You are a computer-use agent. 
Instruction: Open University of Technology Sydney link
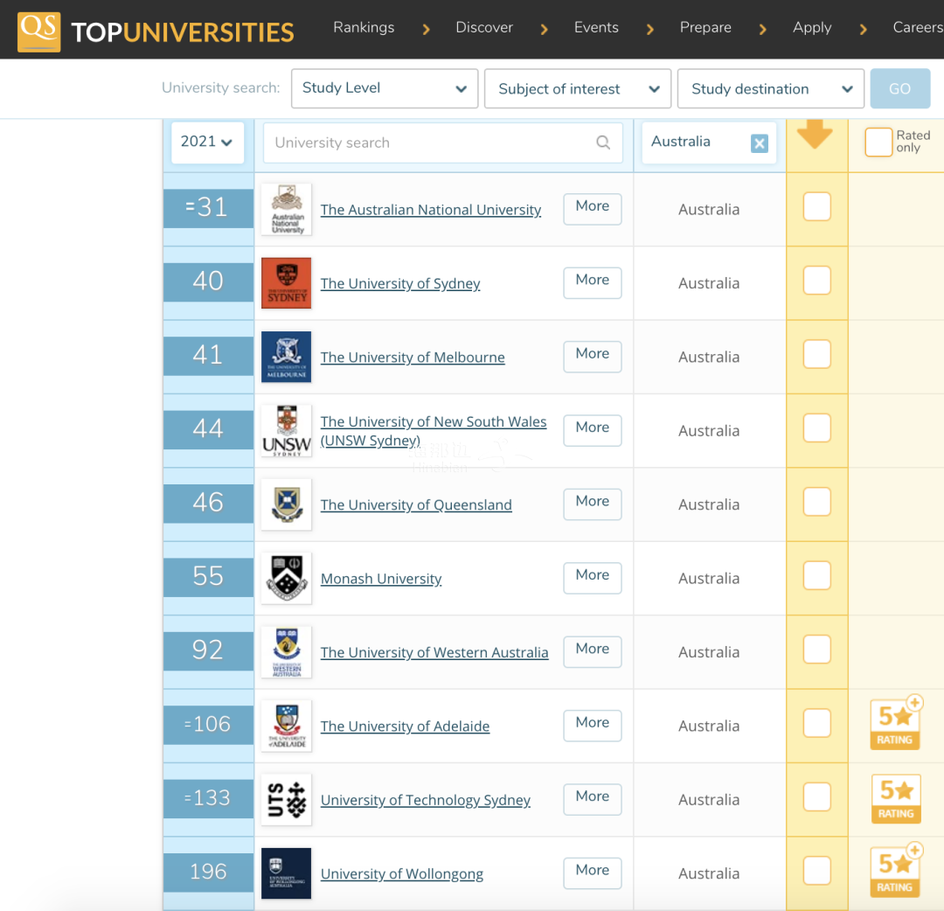[425, 800]
